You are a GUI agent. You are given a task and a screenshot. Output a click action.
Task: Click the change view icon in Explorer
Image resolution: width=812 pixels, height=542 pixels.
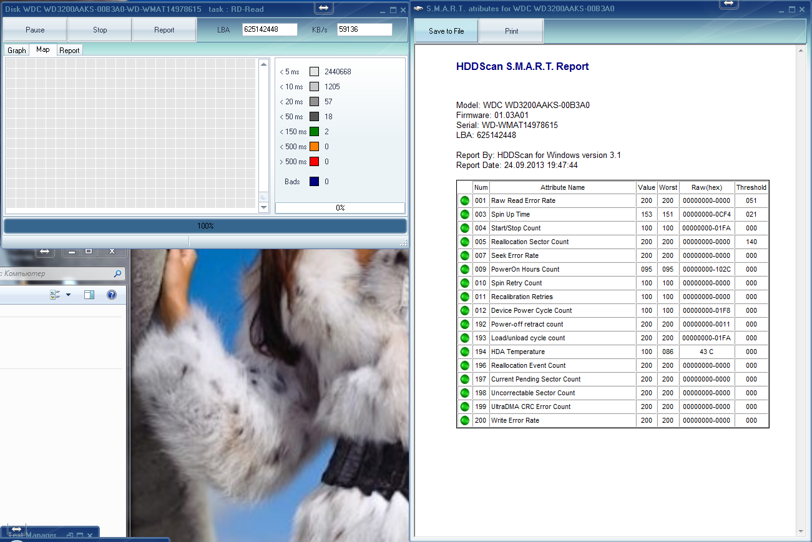click(55, 295)
